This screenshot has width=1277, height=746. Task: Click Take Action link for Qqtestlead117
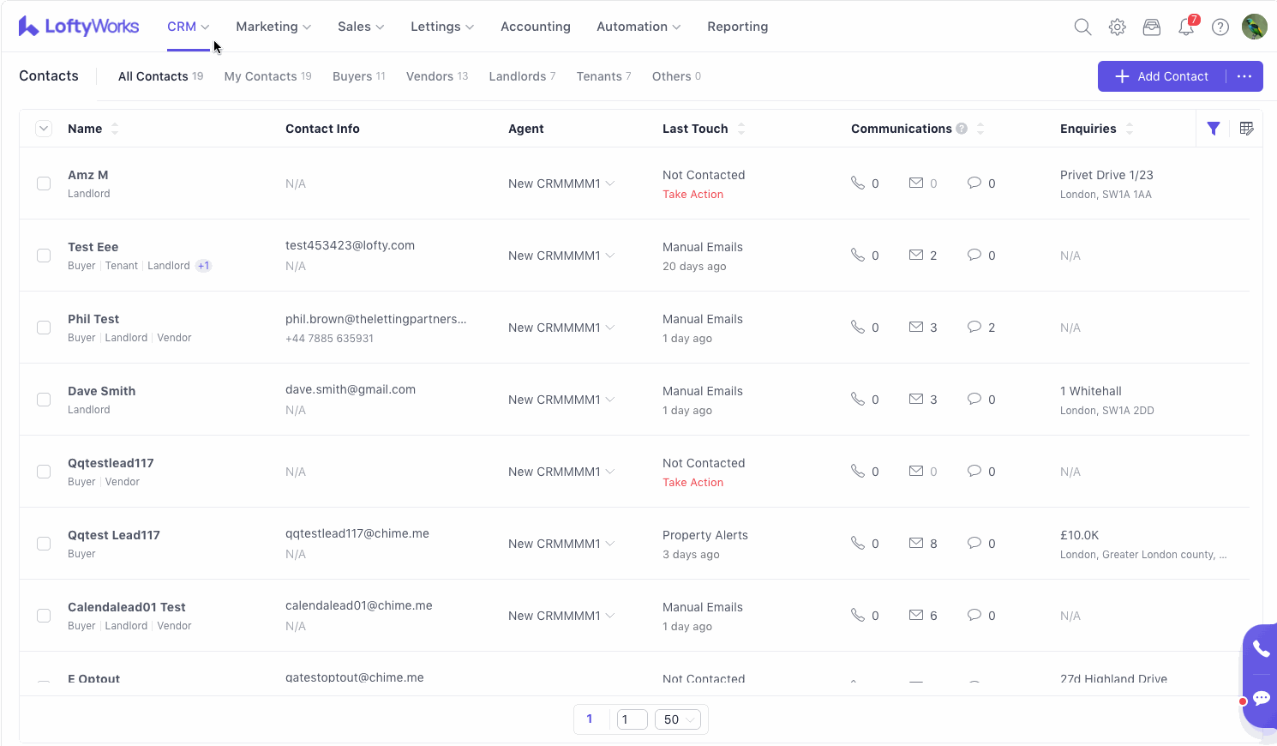(x=692, y=483)
